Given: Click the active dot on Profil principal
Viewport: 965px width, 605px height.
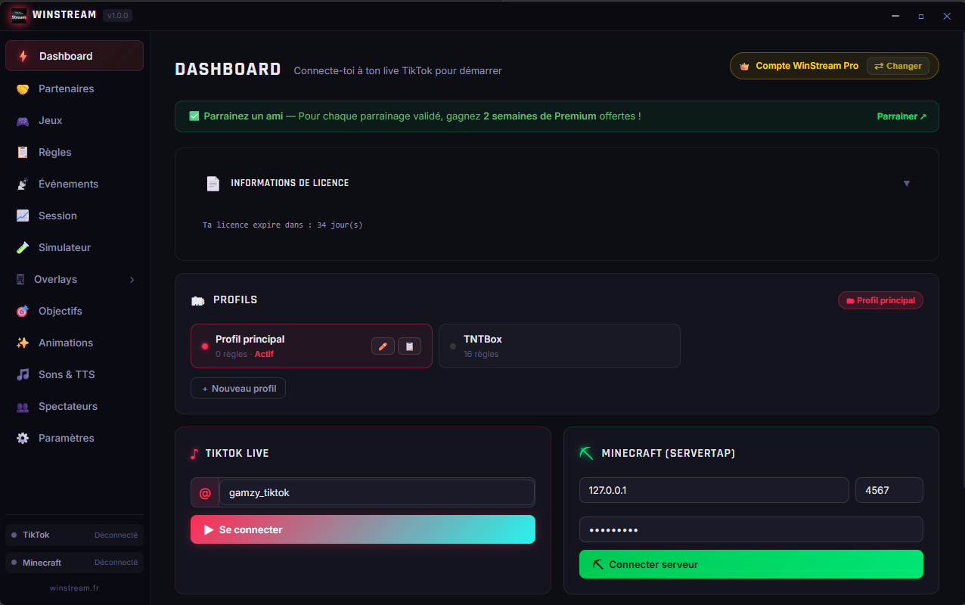Looking at the screenshot, I should click(204, 346).
